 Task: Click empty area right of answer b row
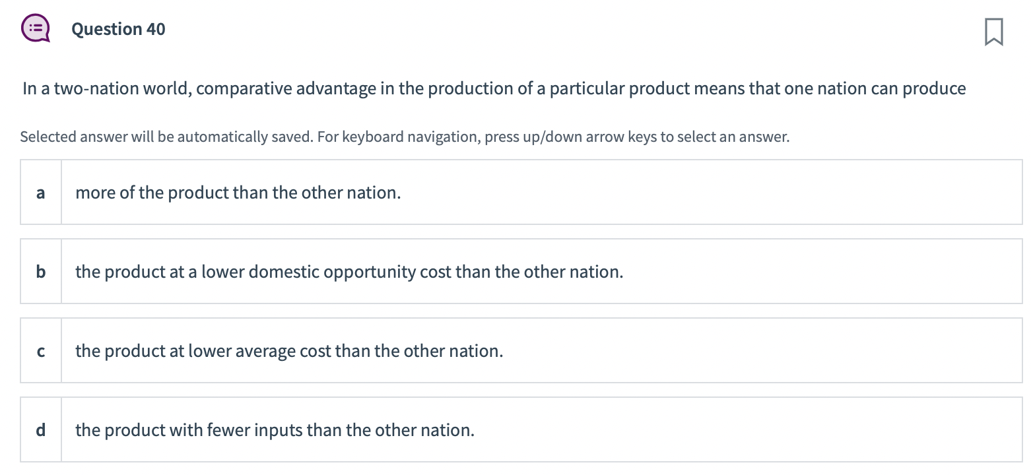825,272
